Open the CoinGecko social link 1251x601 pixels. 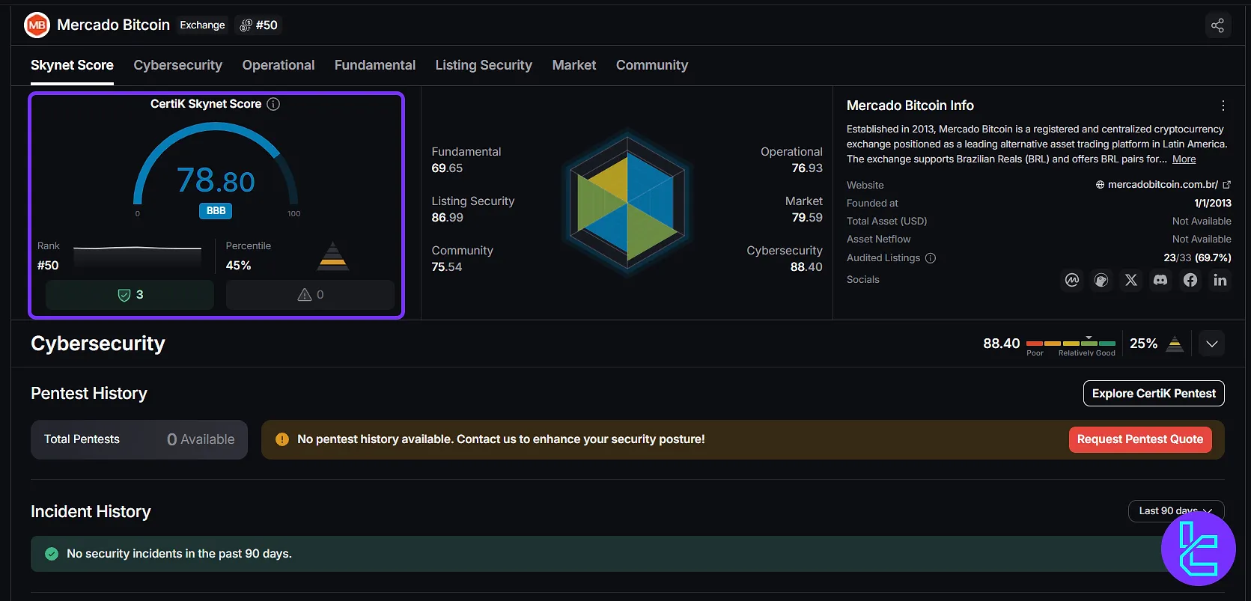click(1101, 280)
